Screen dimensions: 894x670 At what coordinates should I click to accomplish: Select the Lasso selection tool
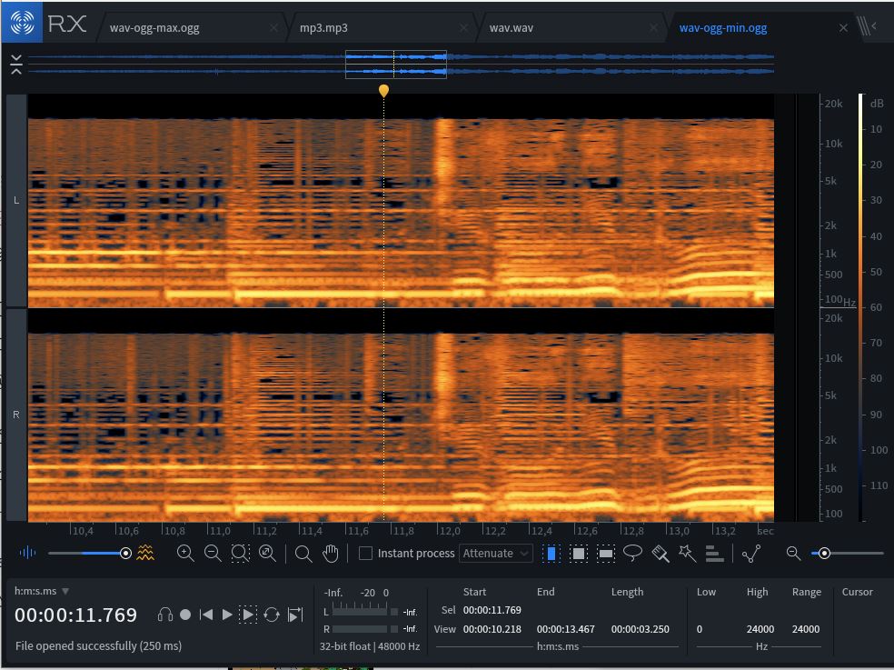633,553
